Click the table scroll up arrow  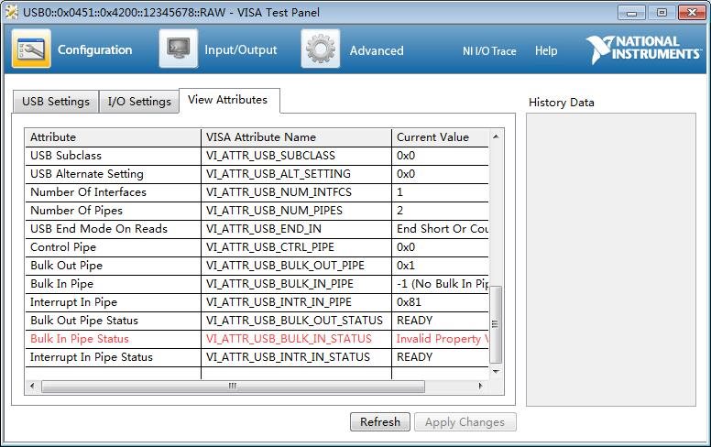click(x=496, y=136)
